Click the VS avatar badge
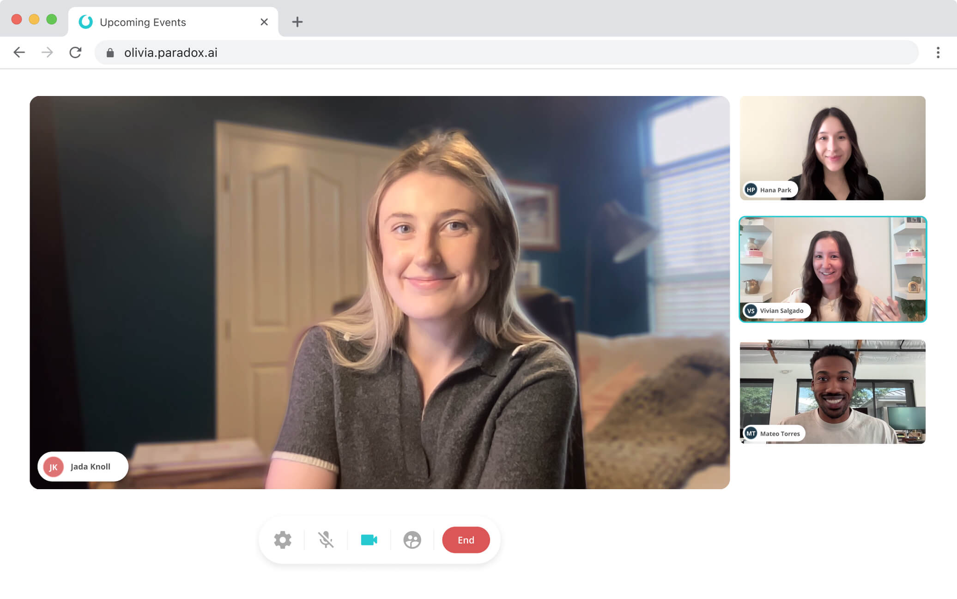This screenshot has width=957, height=599. point(751,311)
